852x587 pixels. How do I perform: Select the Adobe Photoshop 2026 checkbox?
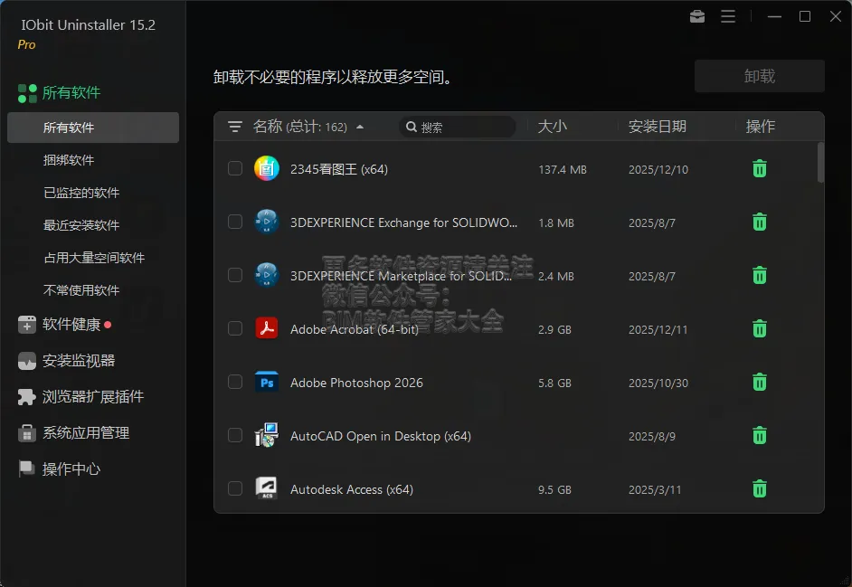pyautogui.click(x=235, y=382)
